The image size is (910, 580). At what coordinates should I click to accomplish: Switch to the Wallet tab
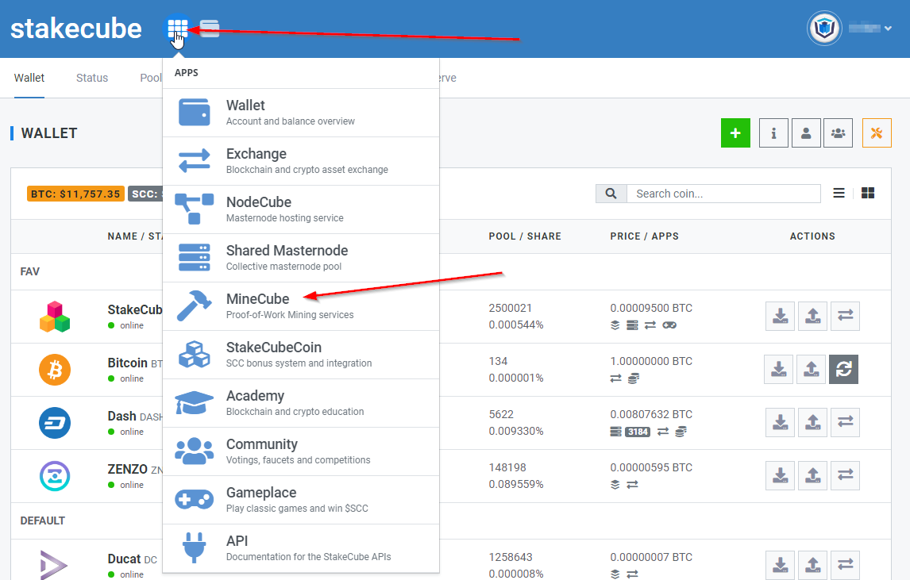[29, 78]
